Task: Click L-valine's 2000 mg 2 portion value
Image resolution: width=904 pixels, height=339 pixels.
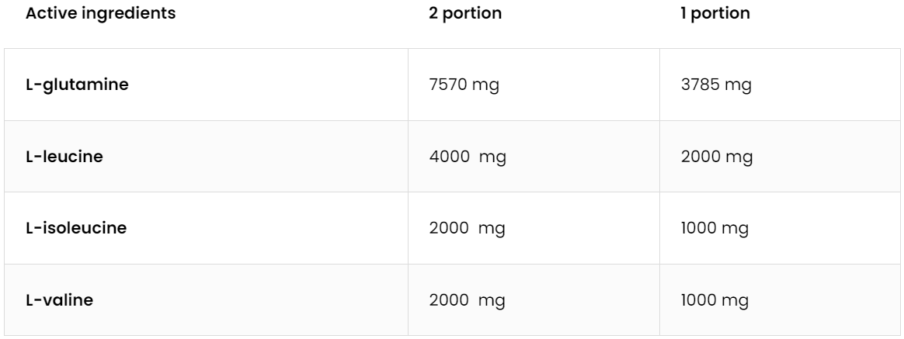Action: tap(466, 299)
